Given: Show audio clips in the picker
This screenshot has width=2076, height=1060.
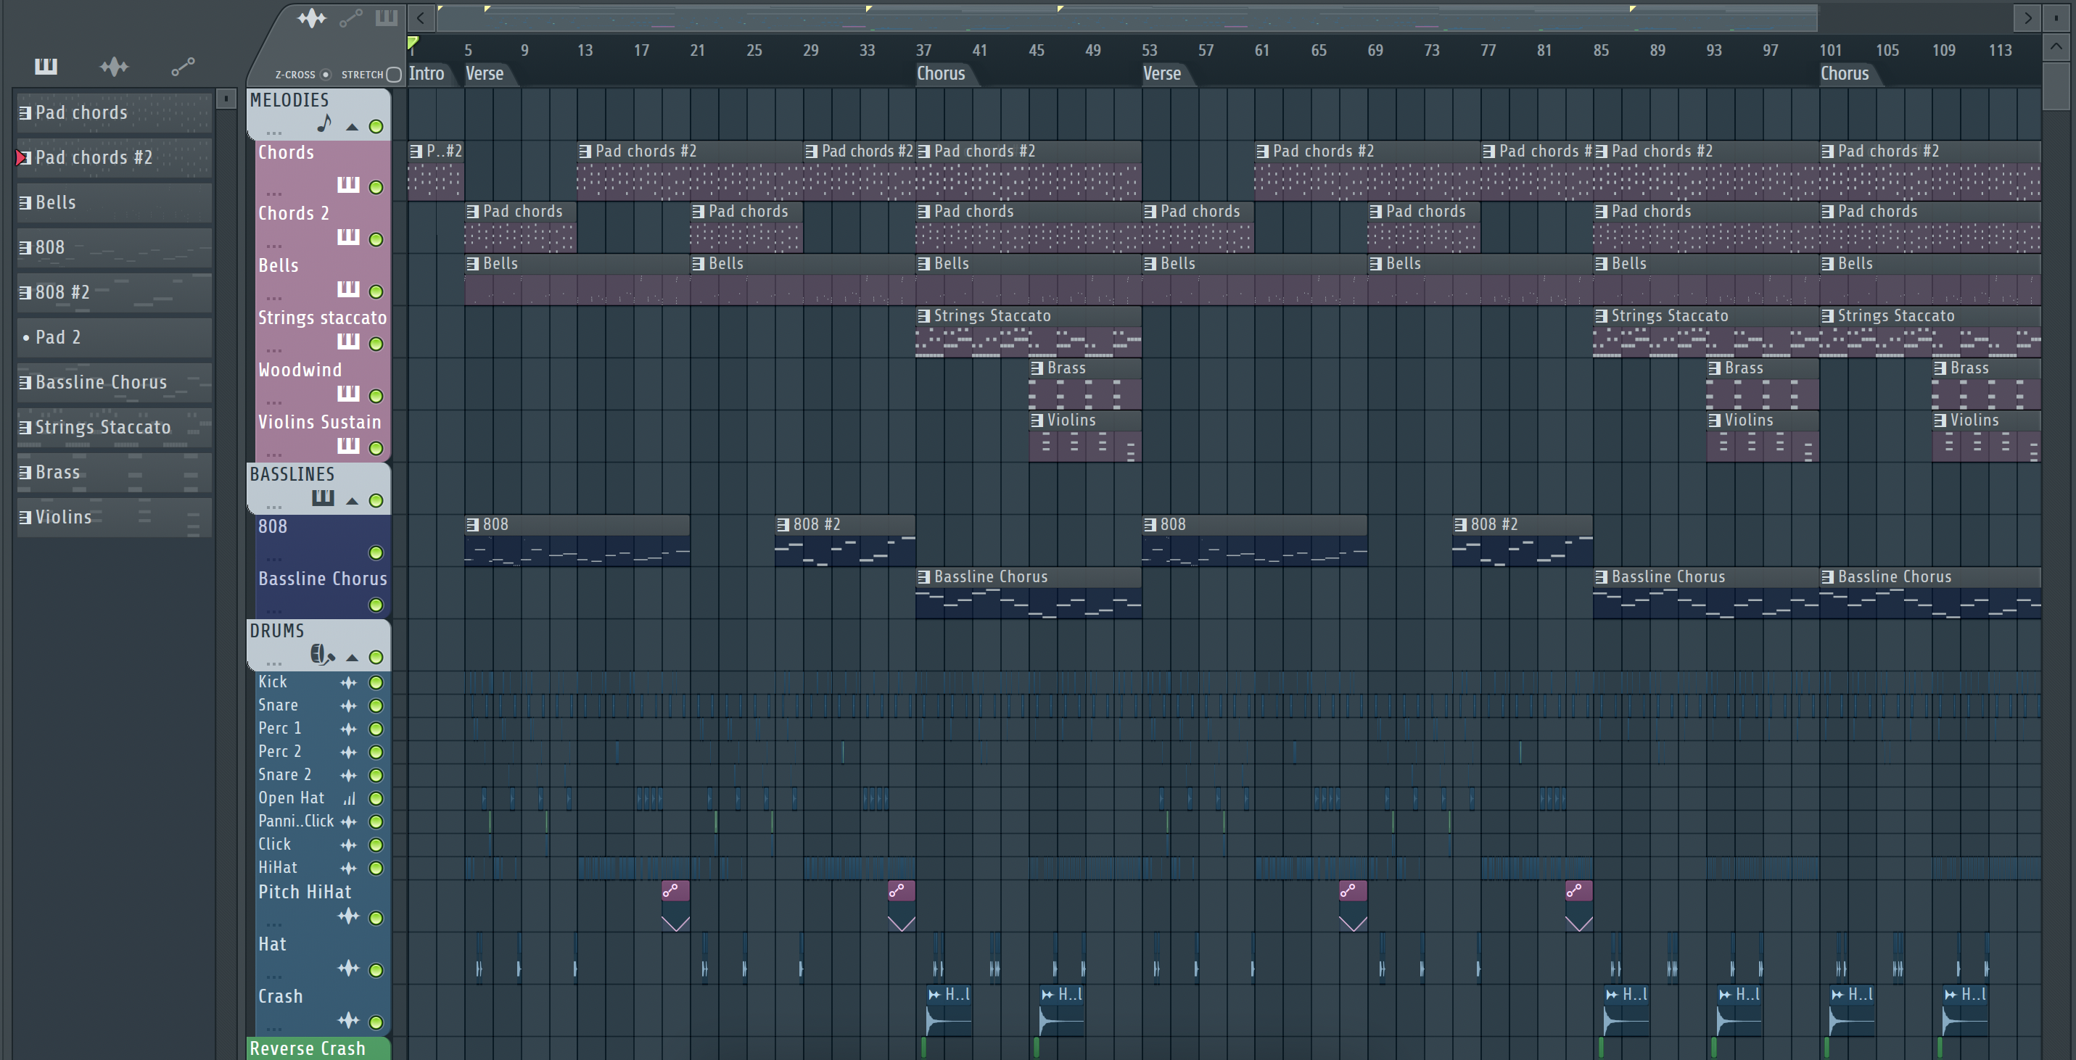Looking at the screenshot, I should (x=114, y=66).
